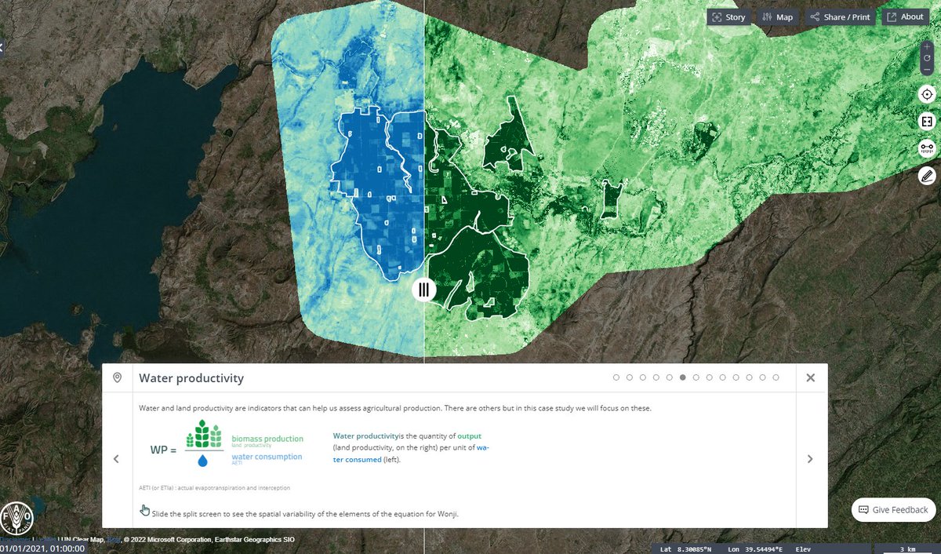
Task: Open the Share / Print options
Action: click(840, 16)
